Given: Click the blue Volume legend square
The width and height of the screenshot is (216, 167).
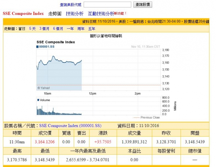Looking at the screenshot, I should (38, 100).
